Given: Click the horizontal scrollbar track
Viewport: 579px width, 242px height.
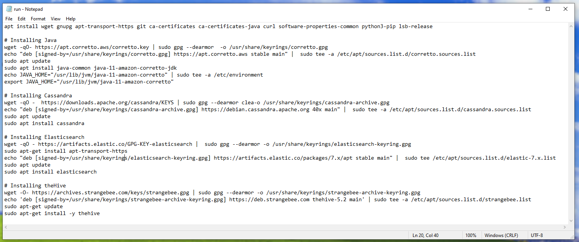Looking at the screenshot, I should tap(285, 227).
